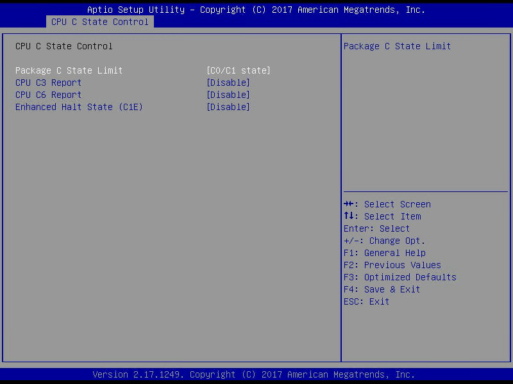This screenshot has height=384, width=513.
Task: Click the +/-: Change Opt. hint
Action: click(384, 241)
